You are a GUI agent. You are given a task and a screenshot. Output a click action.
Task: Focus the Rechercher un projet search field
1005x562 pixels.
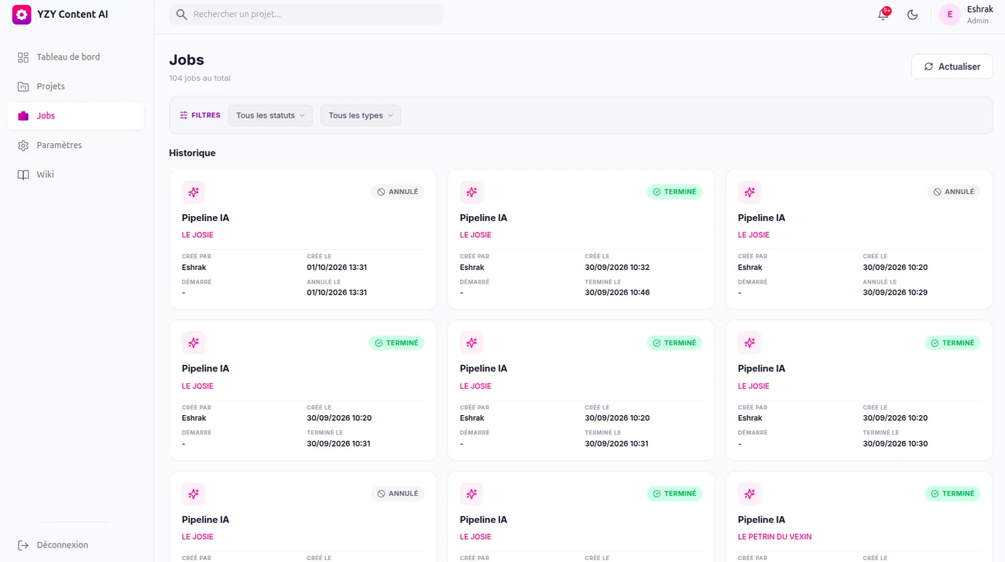(x=307, y=14)
